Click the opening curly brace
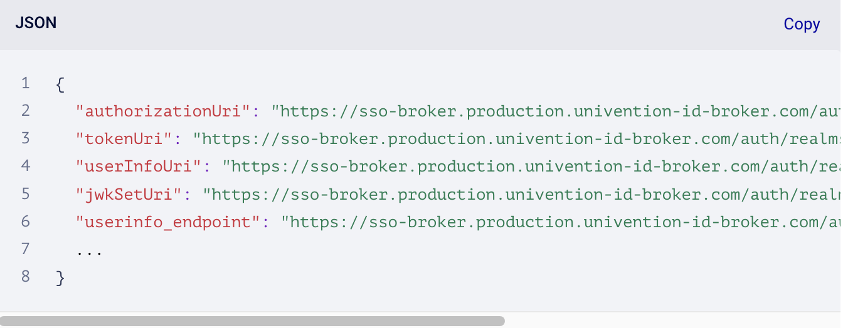The height and width of the screenshot is (328, 843). pyautogui.click(x=60, y=84)
